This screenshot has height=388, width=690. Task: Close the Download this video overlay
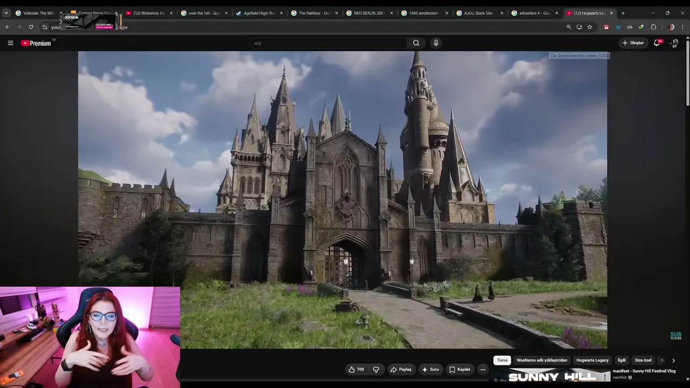point(608,56)
